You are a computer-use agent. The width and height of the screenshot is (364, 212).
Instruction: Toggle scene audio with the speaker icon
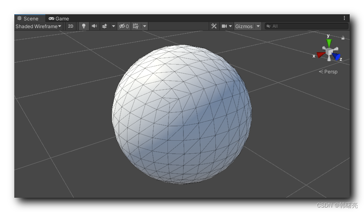pos(94,26)
